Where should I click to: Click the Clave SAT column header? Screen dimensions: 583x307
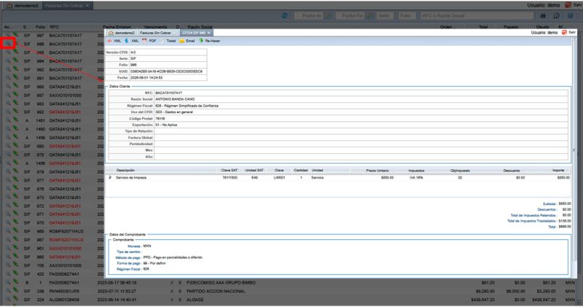pos(229,171)
